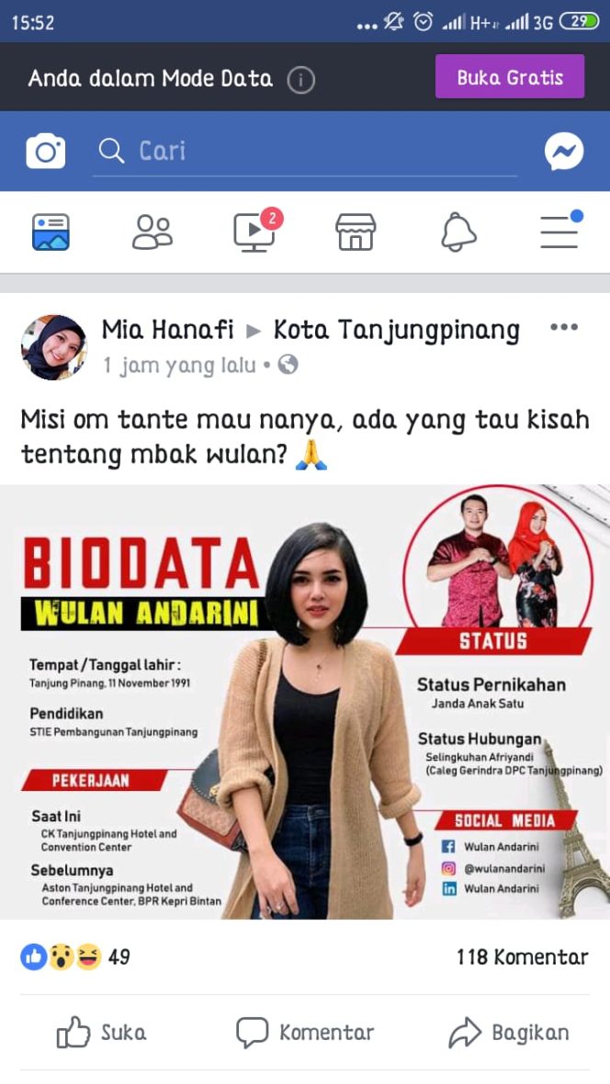Open post options three-dot menu

(x=564, y=328)
